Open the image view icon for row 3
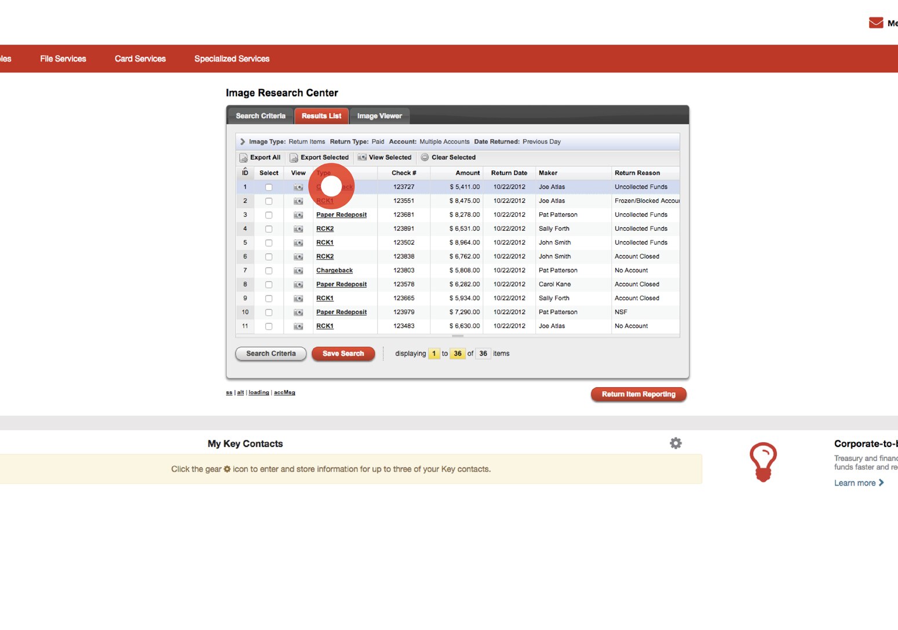The height and width of the screenshot is (630, 898). pyautogui.click(x=298, y=214)
